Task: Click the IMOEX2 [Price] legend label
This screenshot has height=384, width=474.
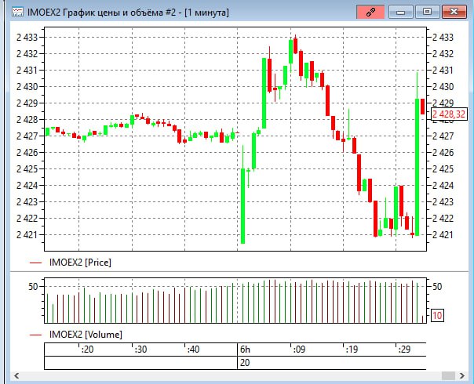Action: 80,263
